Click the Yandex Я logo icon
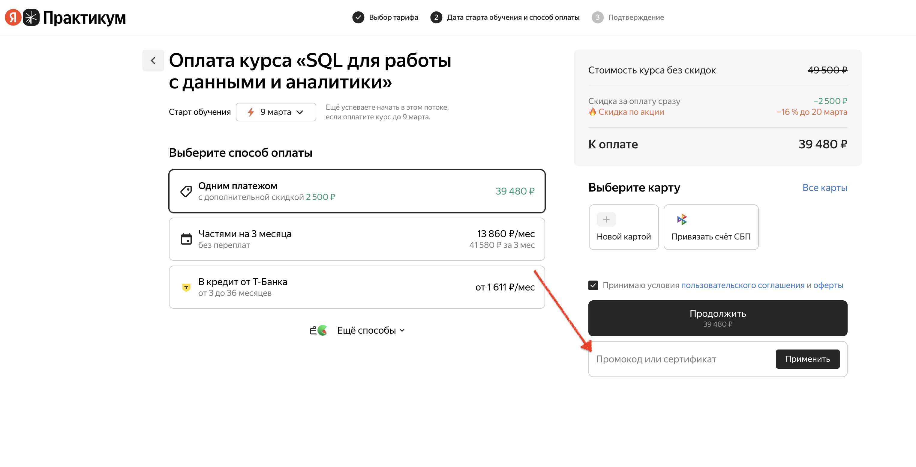This screenshot has width=916, height=467. pyautogui.click(x=13, y=17)
